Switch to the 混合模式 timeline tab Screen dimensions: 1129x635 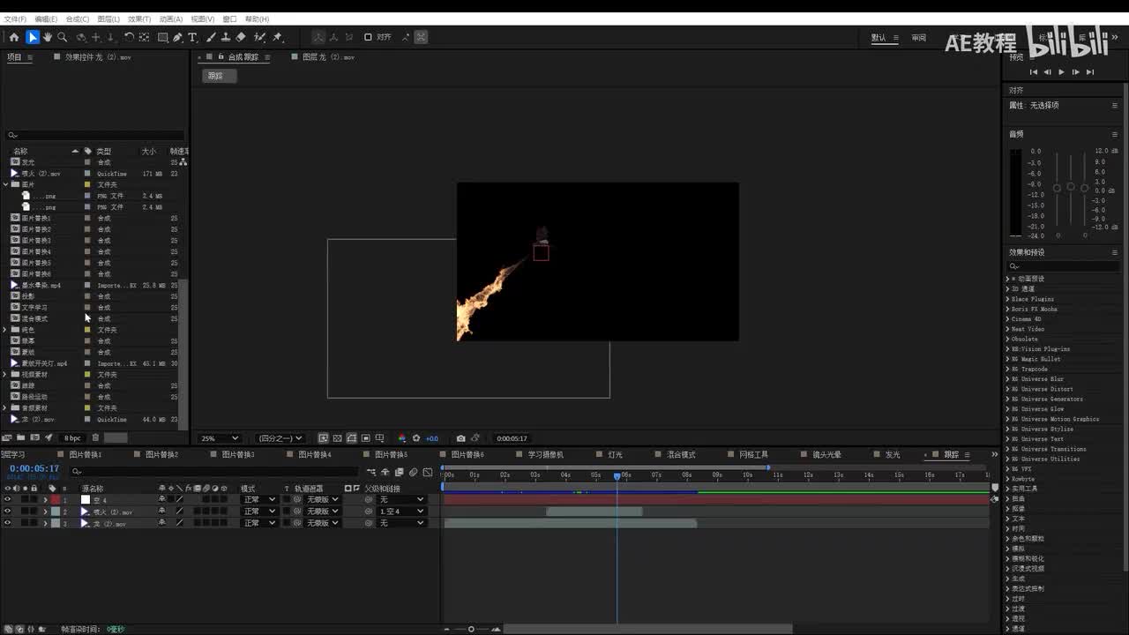click(x=681, y=455)
